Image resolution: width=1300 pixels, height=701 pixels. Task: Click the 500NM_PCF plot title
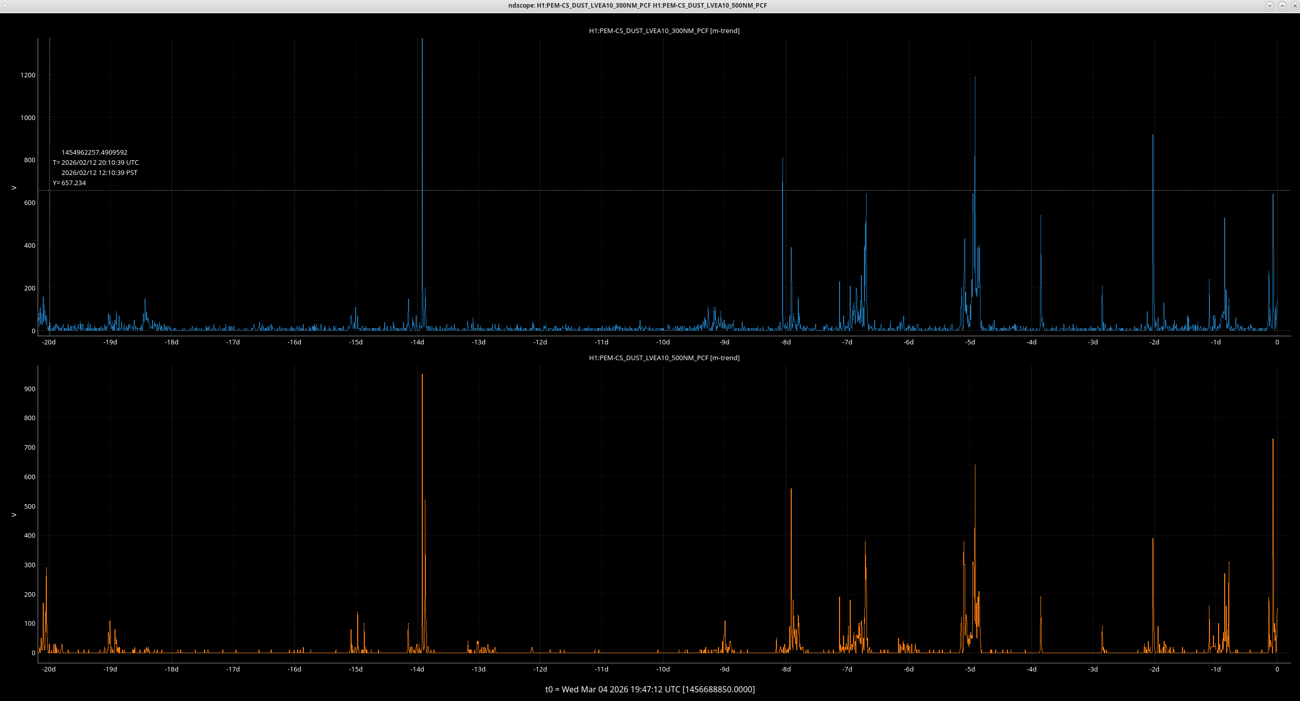pyautogui.click(x=664, y=358)
